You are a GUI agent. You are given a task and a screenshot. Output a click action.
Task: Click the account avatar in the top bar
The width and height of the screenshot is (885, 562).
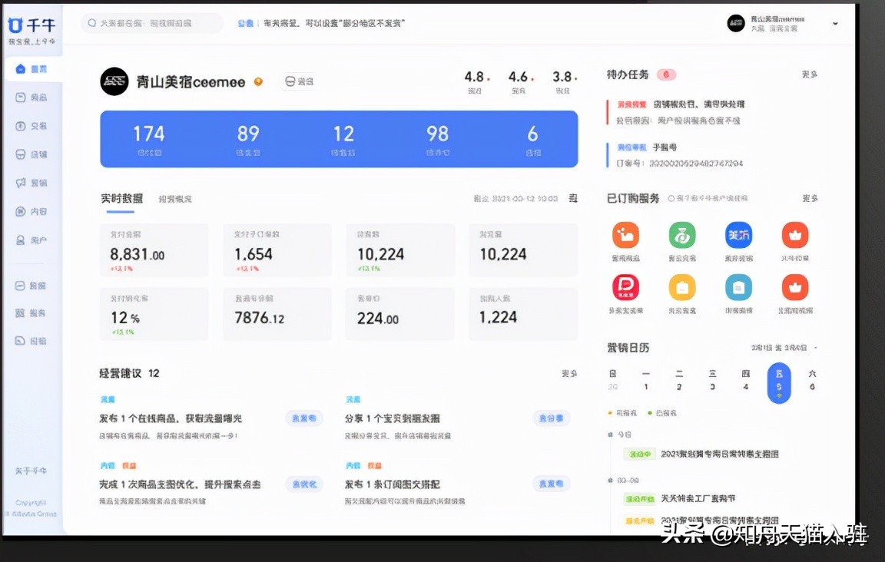coord(736,23)
